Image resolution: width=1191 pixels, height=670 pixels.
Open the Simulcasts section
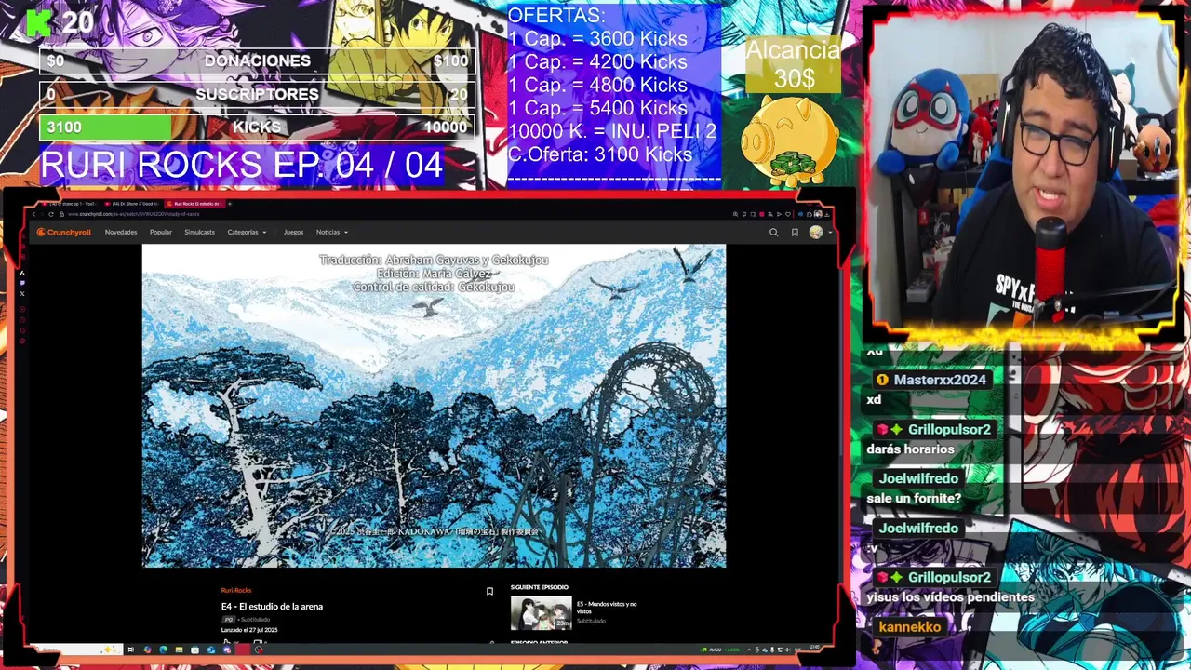coord(199,232)
